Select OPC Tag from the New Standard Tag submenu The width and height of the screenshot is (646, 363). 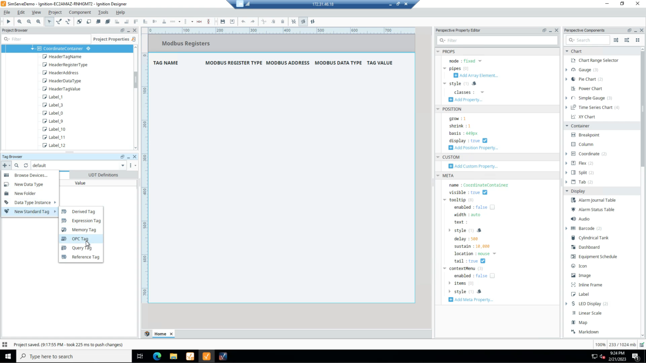click(80, 239)
